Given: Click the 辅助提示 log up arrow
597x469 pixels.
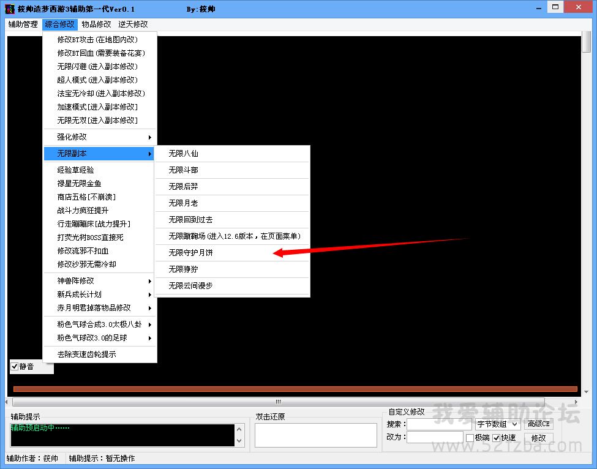Looking at the screenshot, I should click(239, 429).
